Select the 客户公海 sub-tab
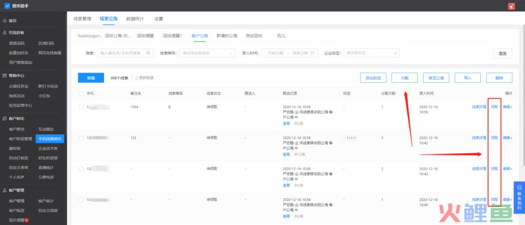 point(199,36)
